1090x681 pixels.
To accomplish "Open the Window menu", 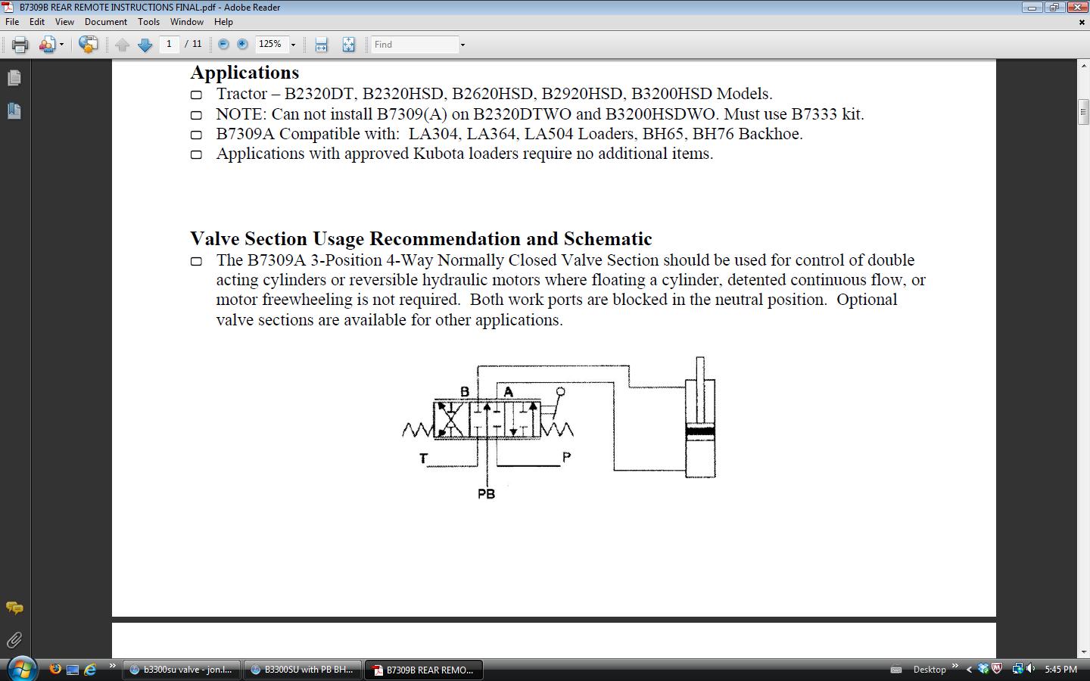I will pos(186,22).
